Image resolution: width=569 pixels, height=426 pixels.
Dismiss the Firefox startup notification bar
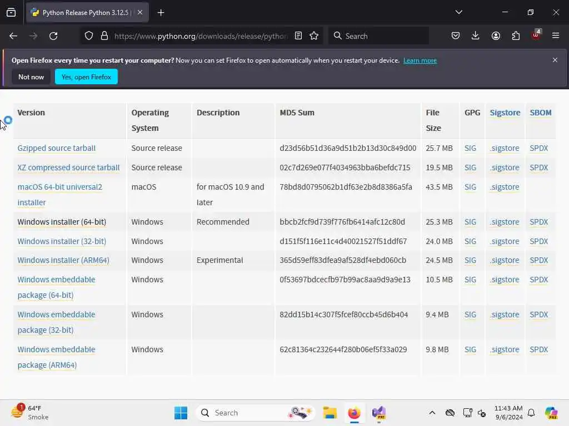(x=555, y=60)
